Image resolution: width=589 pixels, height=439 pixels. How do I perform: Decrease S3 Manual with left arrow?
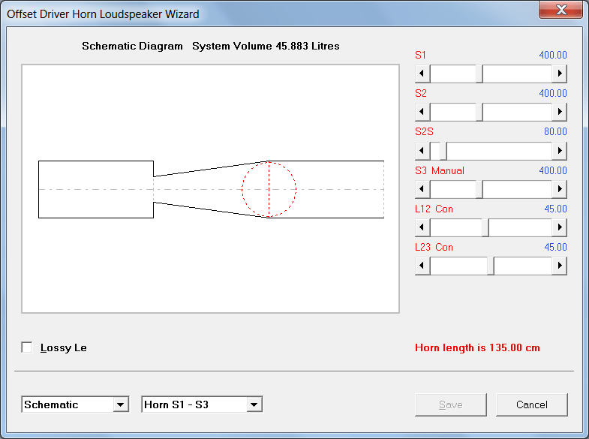click(x=422, y=189)
